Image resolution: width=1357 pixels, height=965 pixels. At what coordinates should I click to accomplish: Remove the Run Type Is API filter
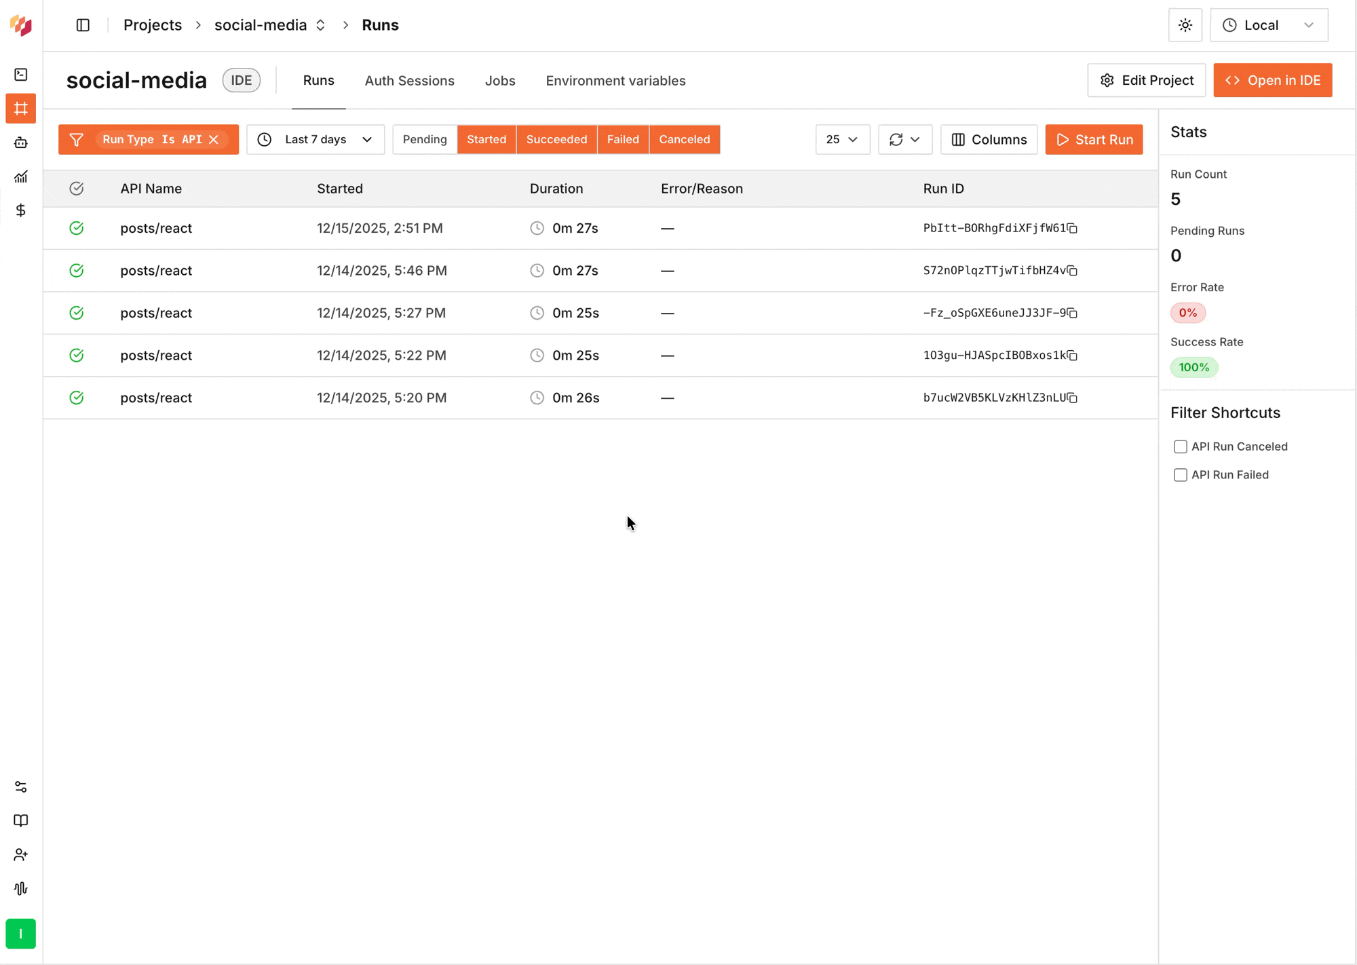coord(214,140)
